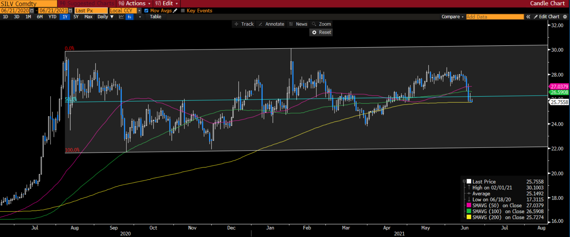Select the candle chart type icon

129,17
